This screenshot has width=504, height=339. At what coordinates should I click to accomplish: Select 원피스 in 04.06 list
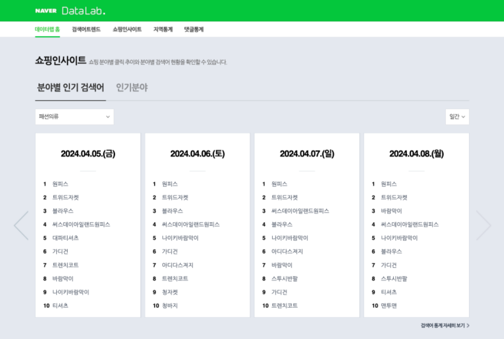pos(170,184)
